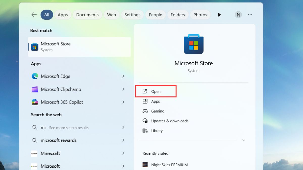Go to Library in the Microsoft Store panel

[x=153, y=131]
